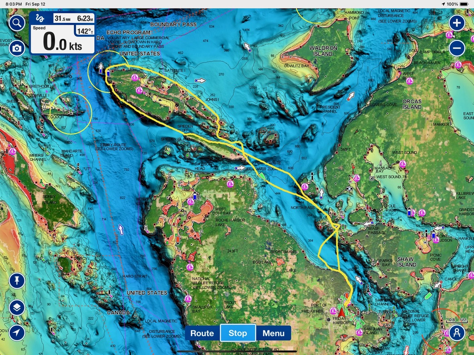
Task: Open the chart search magnifier
Action: 17,23
